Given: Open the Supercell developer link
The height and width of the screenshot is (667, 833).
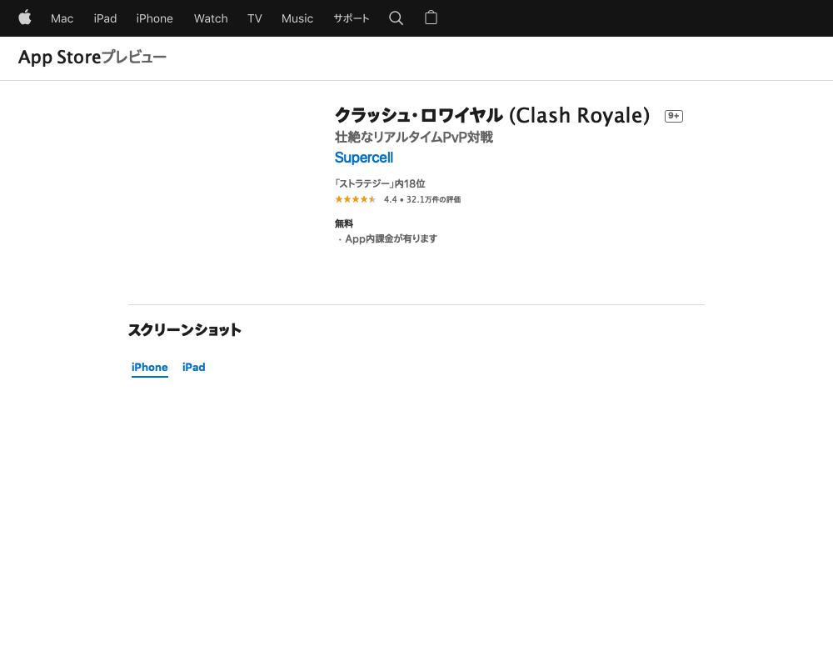Looking at the screenshot, I should point(363,158).
